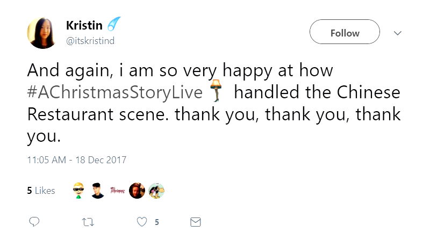Open the #AChristmasStoryLive hashtag link

(114, 92)
